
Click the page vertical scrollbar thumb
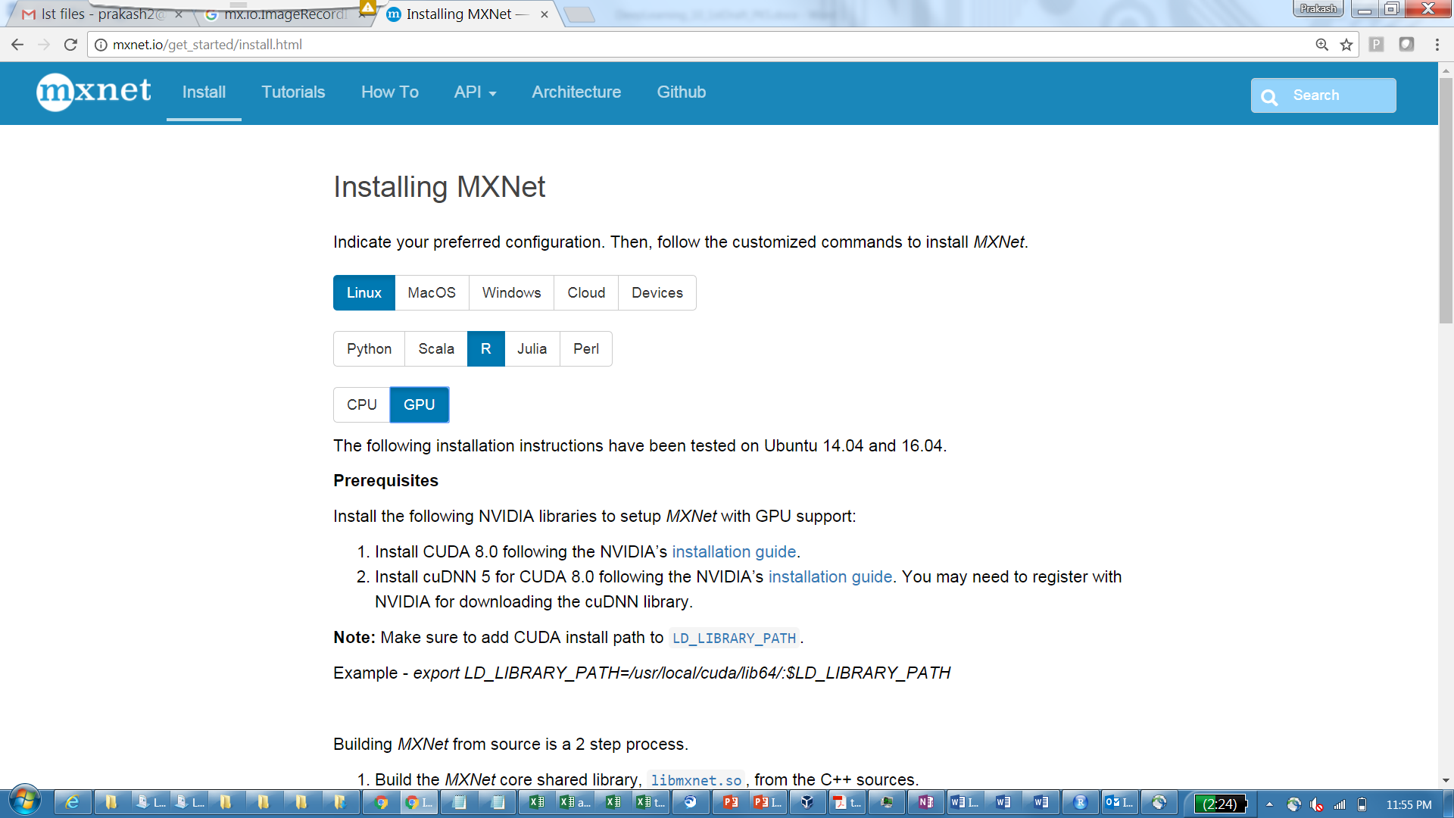tap(1446, 200)
